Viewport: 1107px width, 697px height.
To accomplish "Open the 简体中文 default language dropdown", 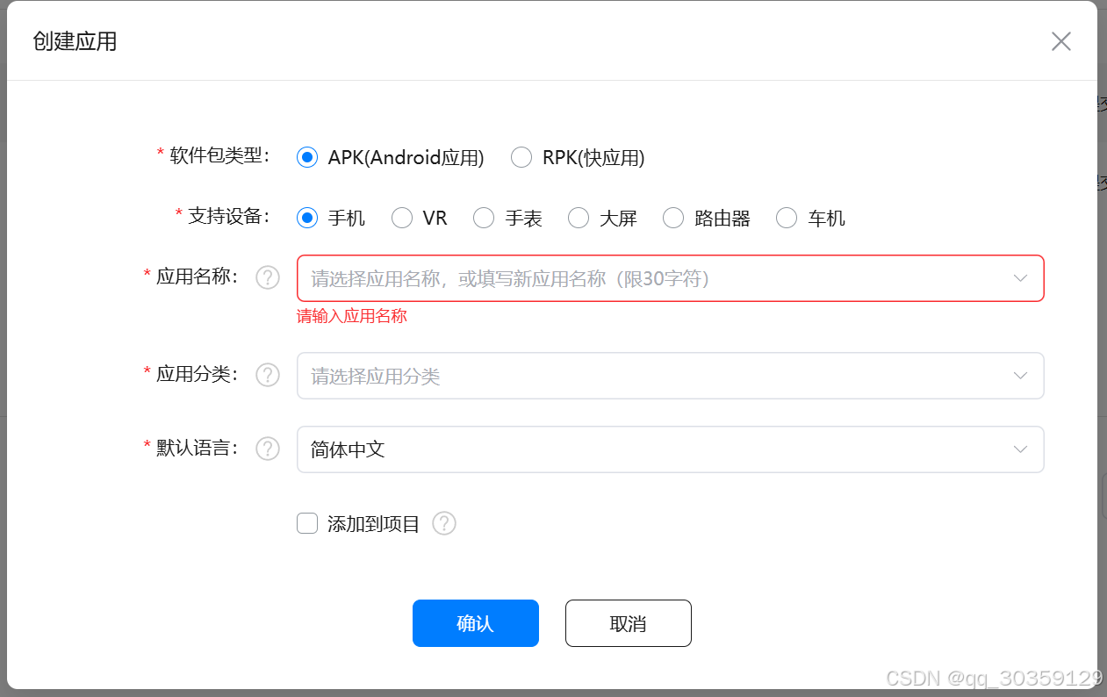I will coord(670,449).
